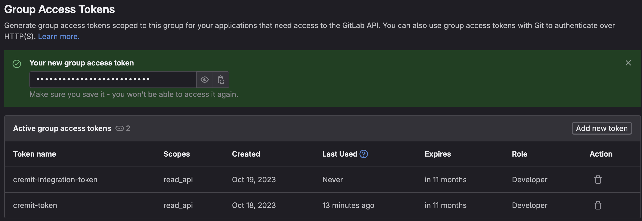Screen dimensions: 642x221
Task: Open the Last Used help icon
Action: (x=364, y=154)
